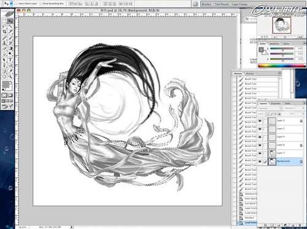Select the Hand tool
307x229 pixels.
[x=4, y=77]
